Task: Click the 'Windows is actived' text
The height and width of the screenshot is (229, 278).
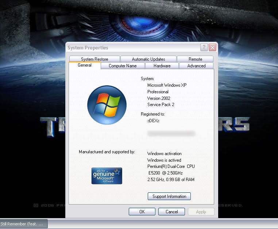Action: point(164,160)
